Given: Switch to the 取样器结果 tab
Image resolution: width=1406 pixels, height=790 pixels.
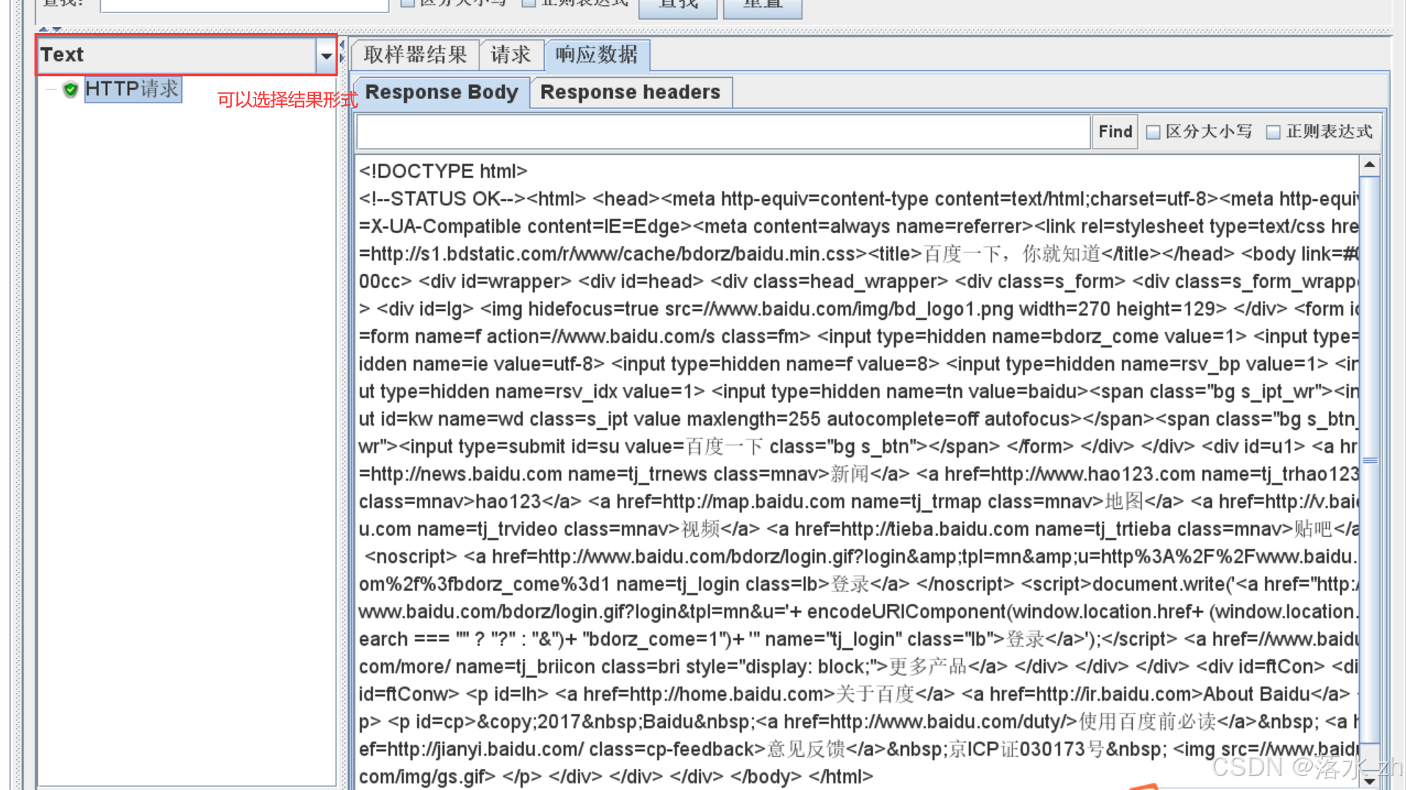Looking at the screenshot, I should pos(416,55).
